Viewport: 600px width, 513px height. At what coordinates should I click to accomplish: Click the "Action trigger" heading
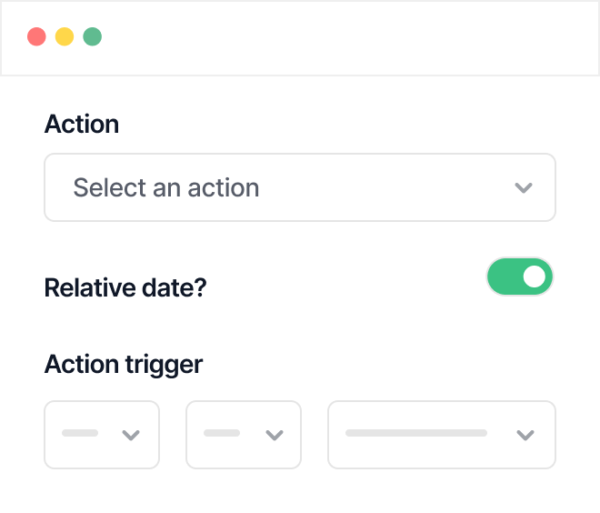coord(124,365)
